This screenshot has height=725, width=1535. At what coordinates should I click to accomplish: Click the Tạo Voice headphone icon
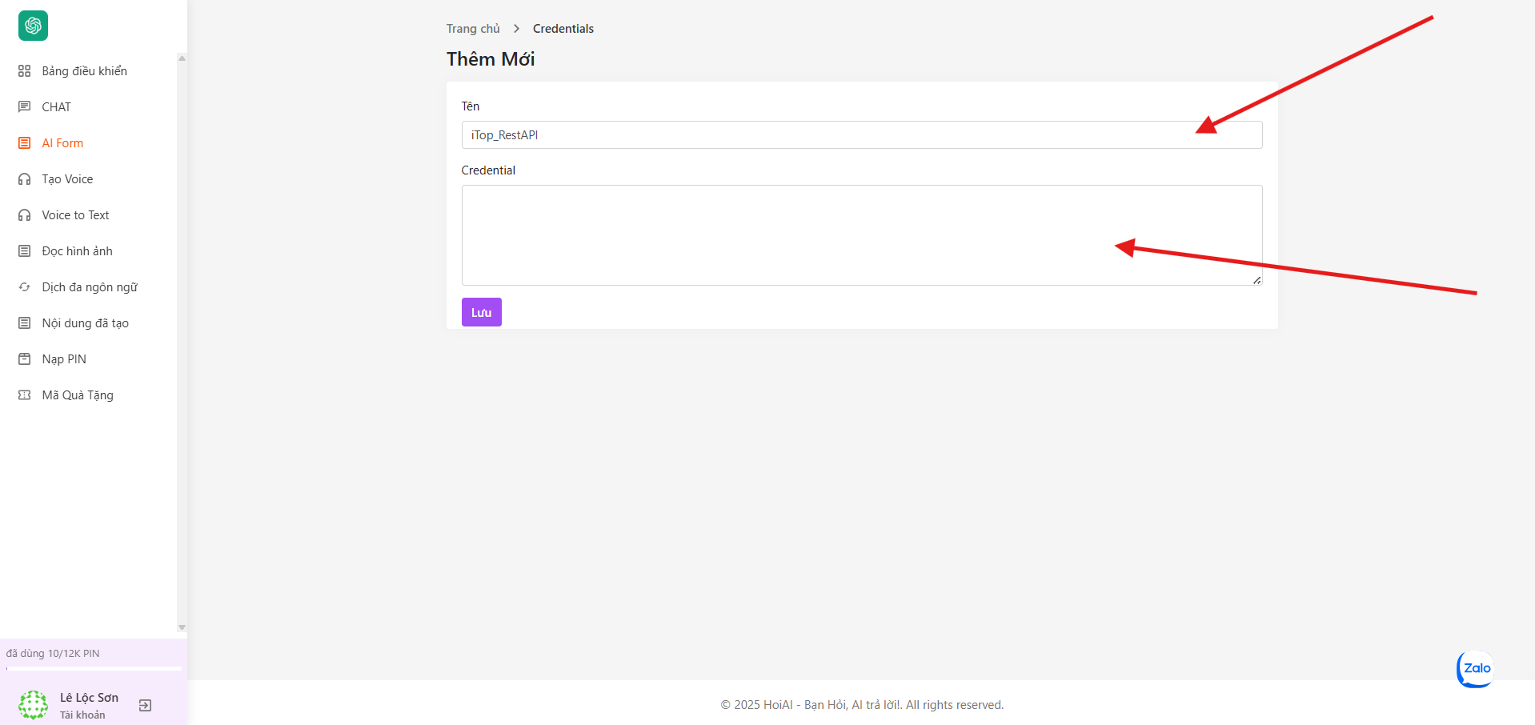pyautogui.click(x=25, y=179)
